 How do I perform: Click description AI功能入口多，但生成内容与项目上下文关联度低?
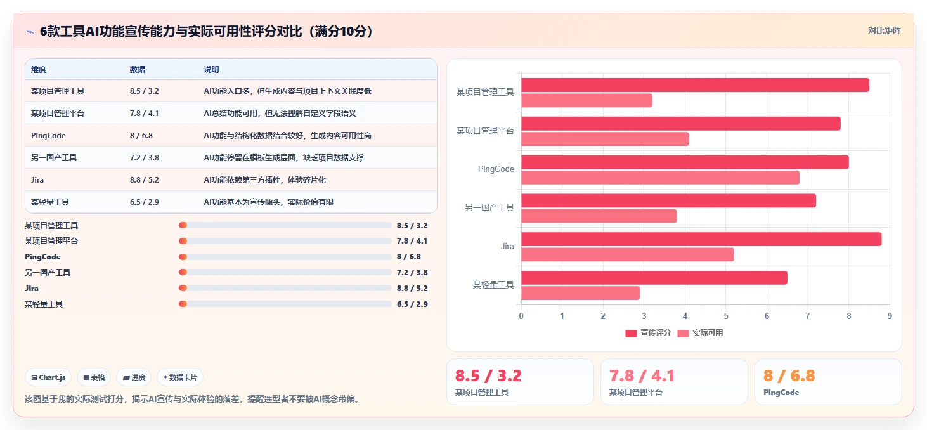click(x=287, y=91)
